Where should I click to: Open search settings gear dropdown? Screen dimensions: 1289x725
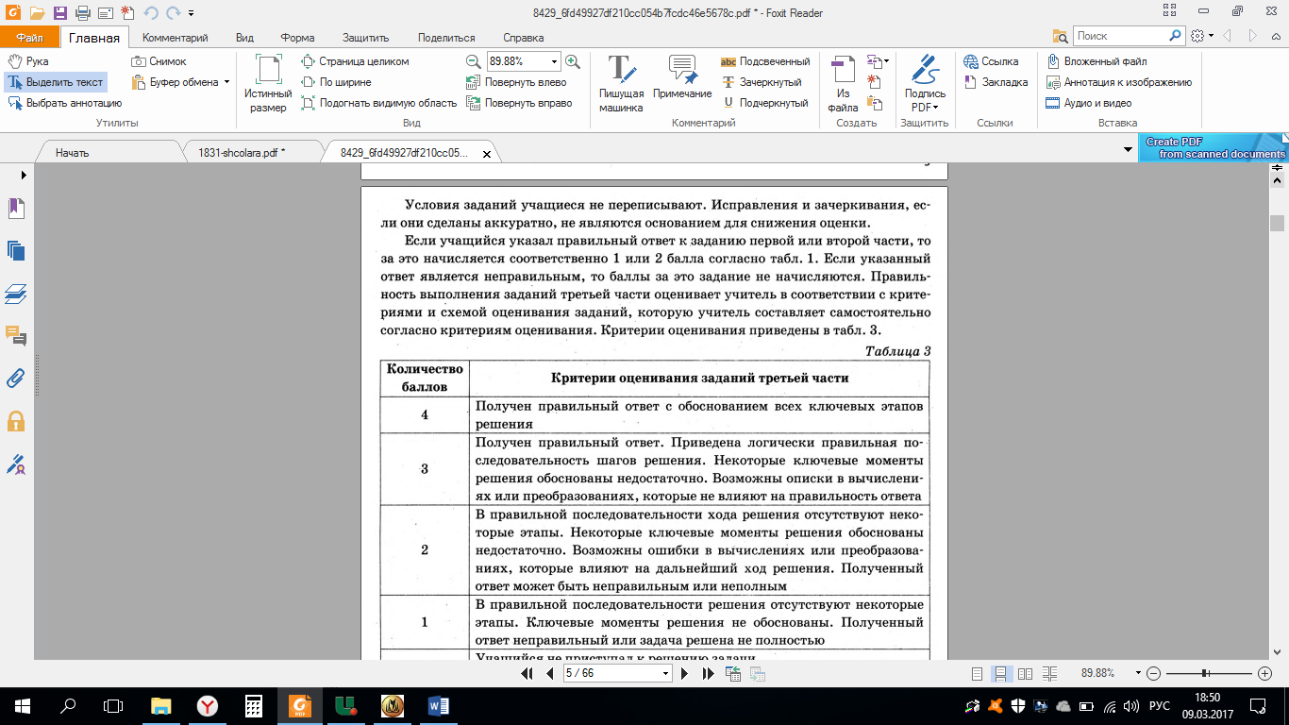tap(1201, 36)
